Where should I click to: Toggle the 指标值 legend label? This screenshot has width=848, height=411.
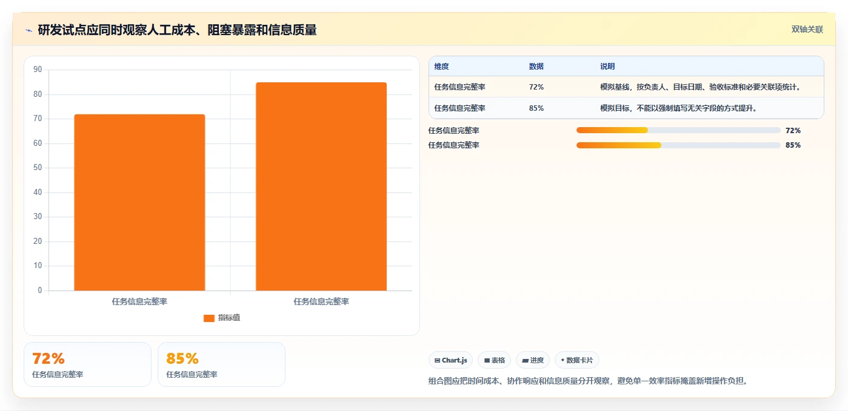[229, 318]
